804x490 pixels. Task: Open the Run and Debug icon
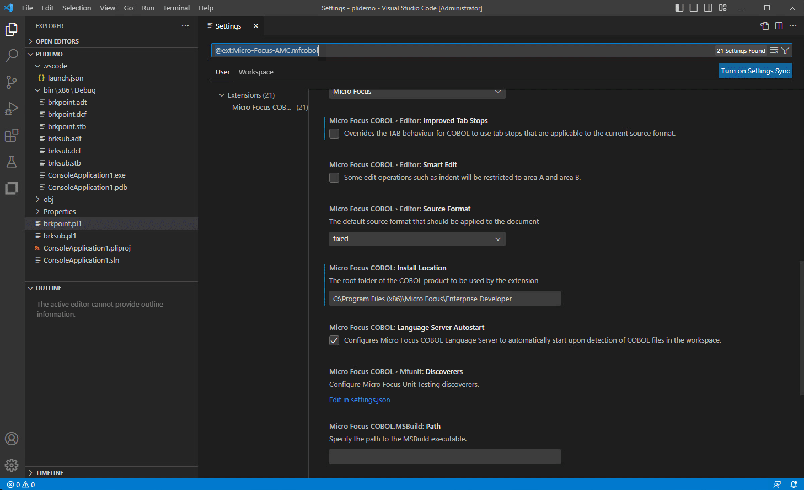12,109
